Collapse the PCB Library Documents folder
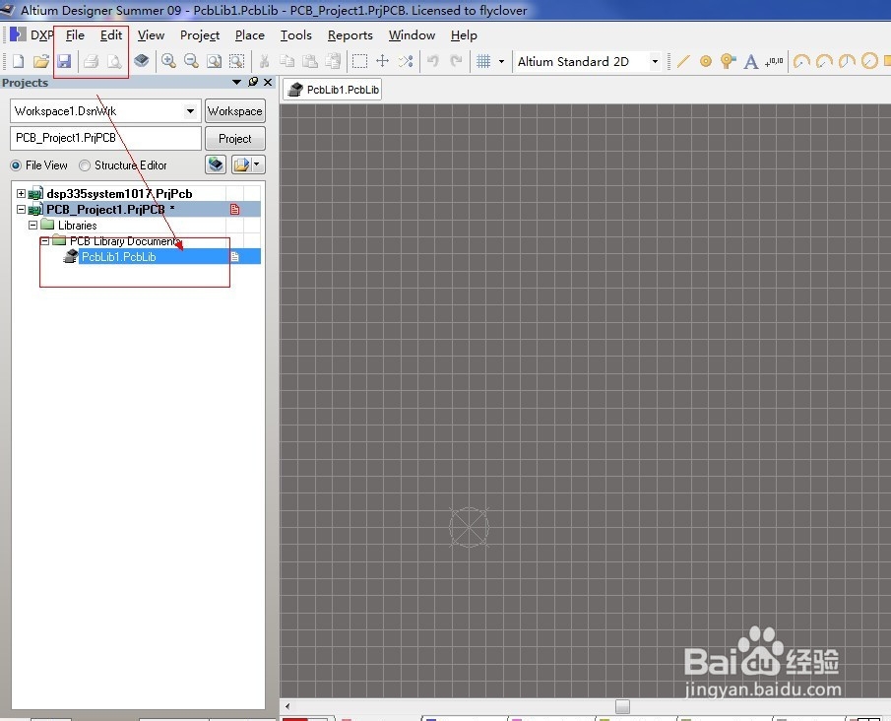Image resolution: width=891 pixels, height=721 pixels. click(x=45, y=241)
